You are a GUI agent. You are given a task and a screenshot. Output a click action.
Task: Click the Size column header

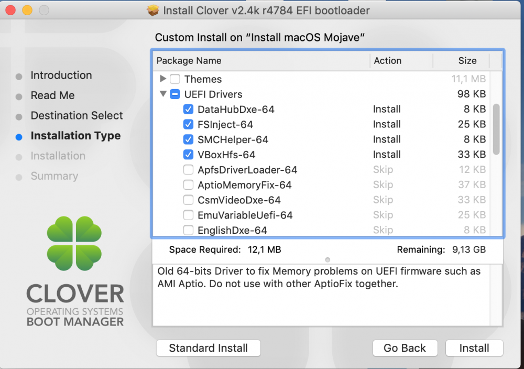[461, 60]
